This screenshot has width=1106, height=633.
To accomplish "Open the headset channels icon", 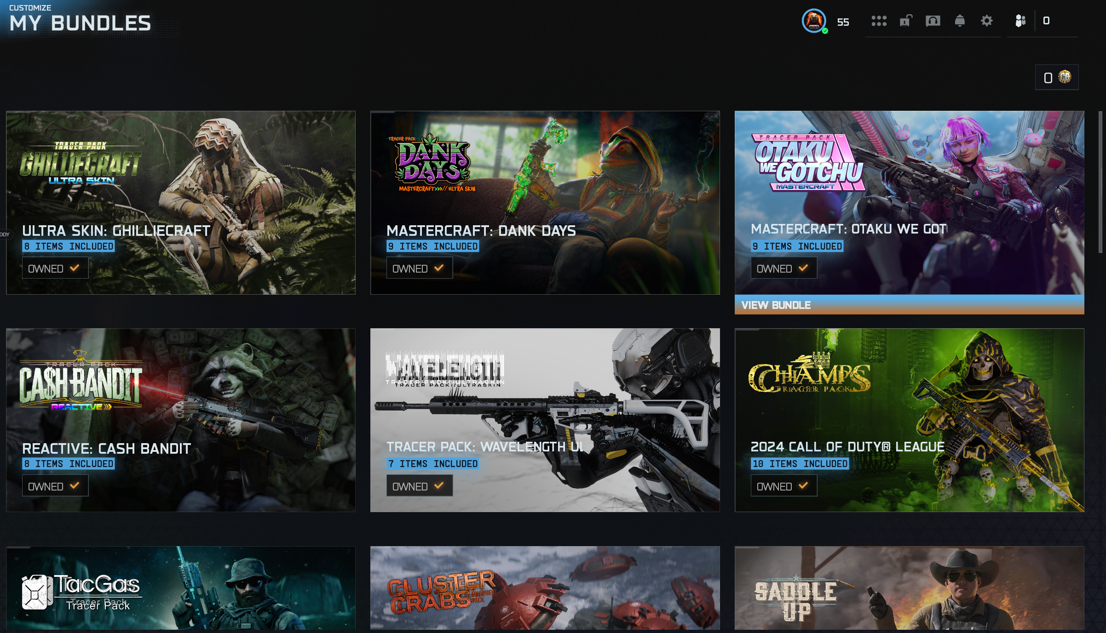I will coord(933,21).
